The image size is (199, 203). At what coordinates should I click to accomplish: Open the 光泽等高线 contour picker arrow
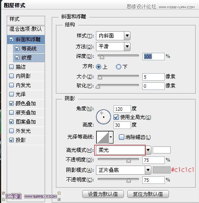point(111,137)
